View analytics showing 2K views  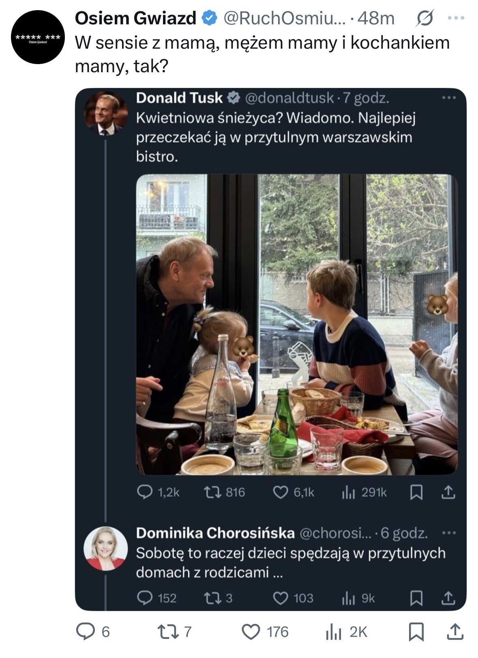pyautogui.click(x=333, y=632)
